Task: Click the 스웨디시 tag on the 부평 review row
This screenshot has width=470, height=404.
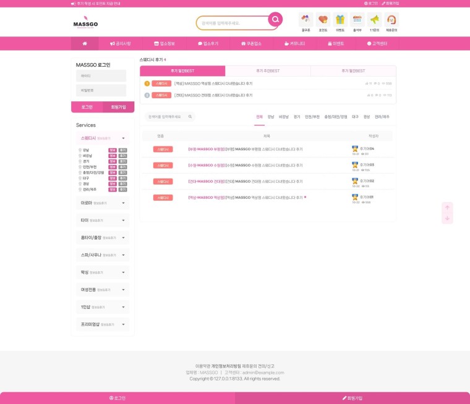Action: (163, 149)
